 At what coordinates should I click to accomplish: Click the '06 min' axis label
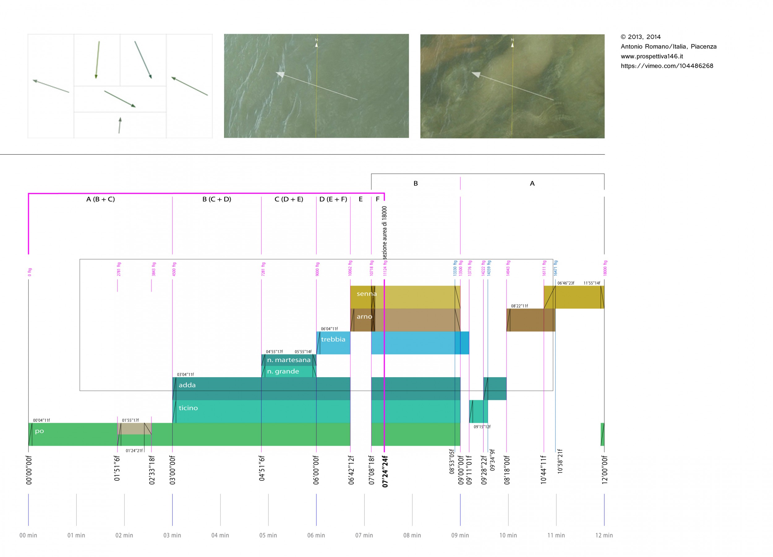click(x=316, y=535)
